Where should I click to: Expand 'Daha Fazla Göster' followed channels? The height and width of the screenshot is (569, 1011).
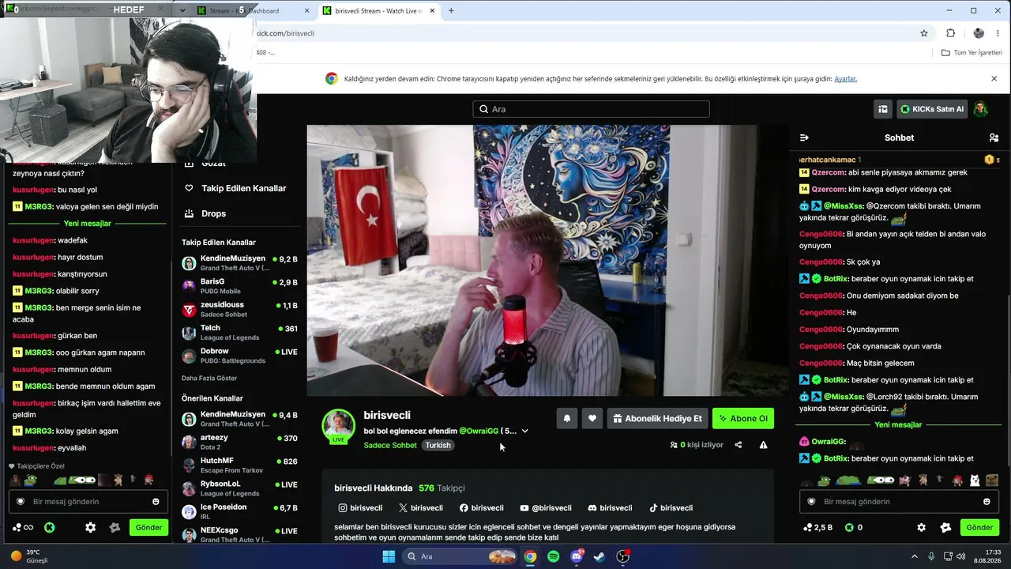[209, 379]
